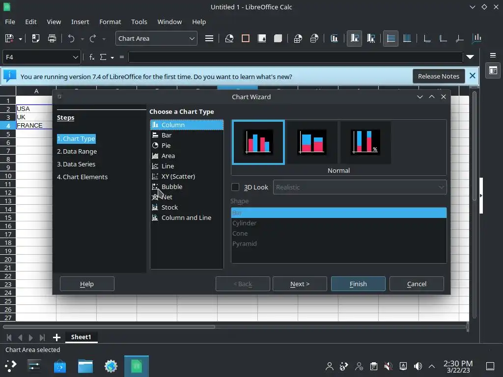Expand the formula bar arrow

(x=470, y=57)
